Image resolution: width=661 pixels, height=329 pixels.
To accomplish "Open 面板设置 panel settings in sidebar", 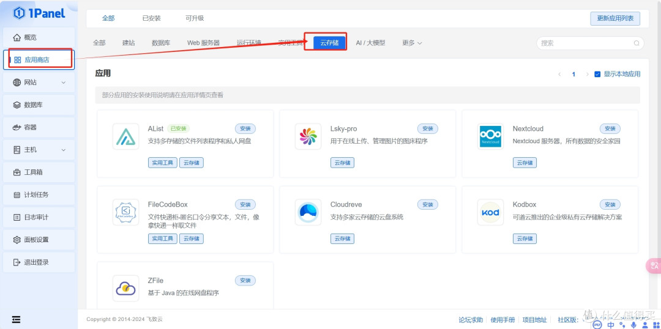I will pyautogui.click(x=39, y=240).
